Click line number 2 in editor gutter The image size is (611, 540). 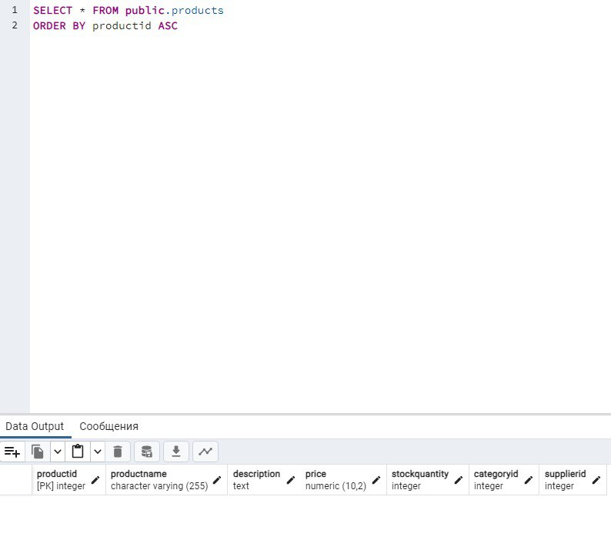(x=14, y=25)
